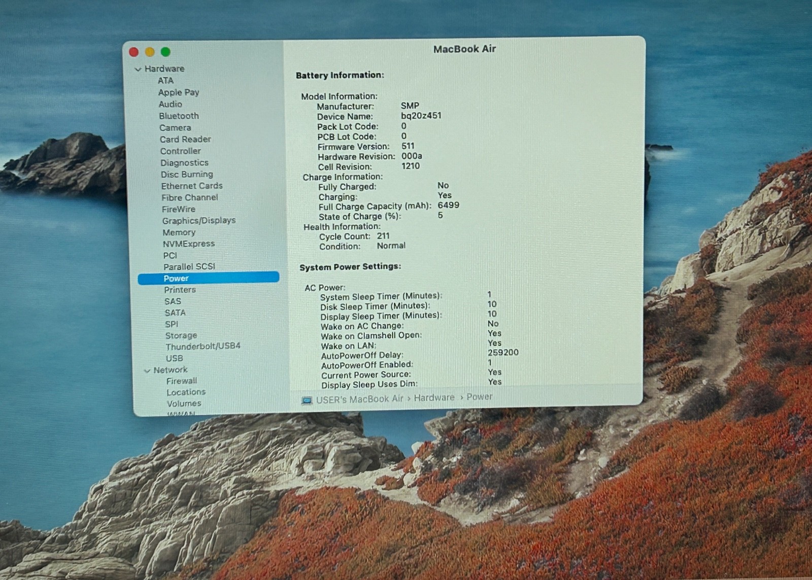The image size is (812, 580).
Task: Click the Hardware section heading
Action: [164, 69]
